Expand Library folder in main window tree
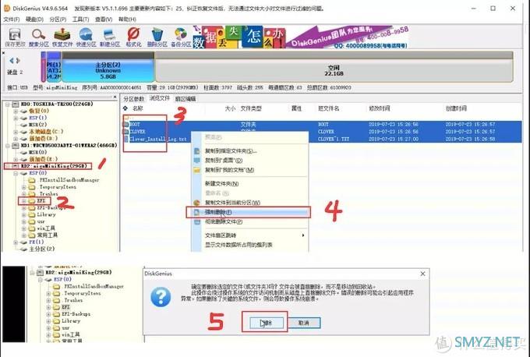This screenshot has height=357, width=530. click(23, 214)
